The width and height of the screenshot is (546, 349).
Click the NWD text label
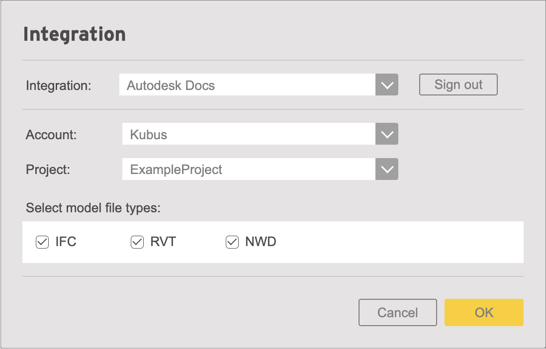pos(261,242)
